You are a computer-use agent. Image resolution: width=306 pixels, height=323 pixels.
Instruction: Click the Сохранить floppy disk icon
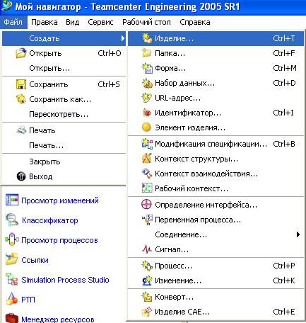pyautogui.click(x=21, y=84)
